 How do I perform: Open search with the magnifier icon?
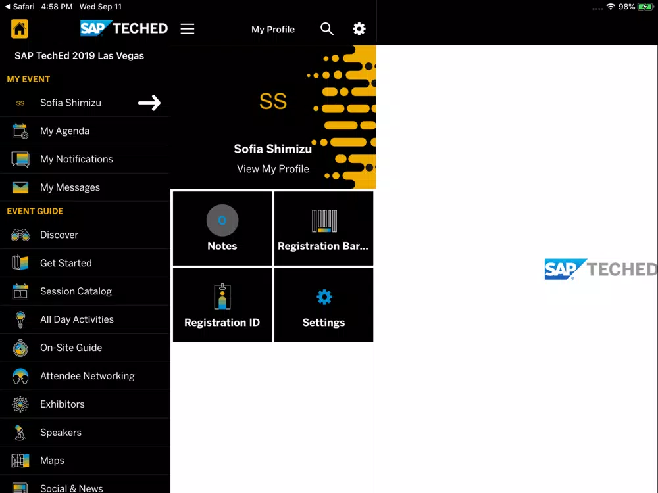[x=327, y=29]
